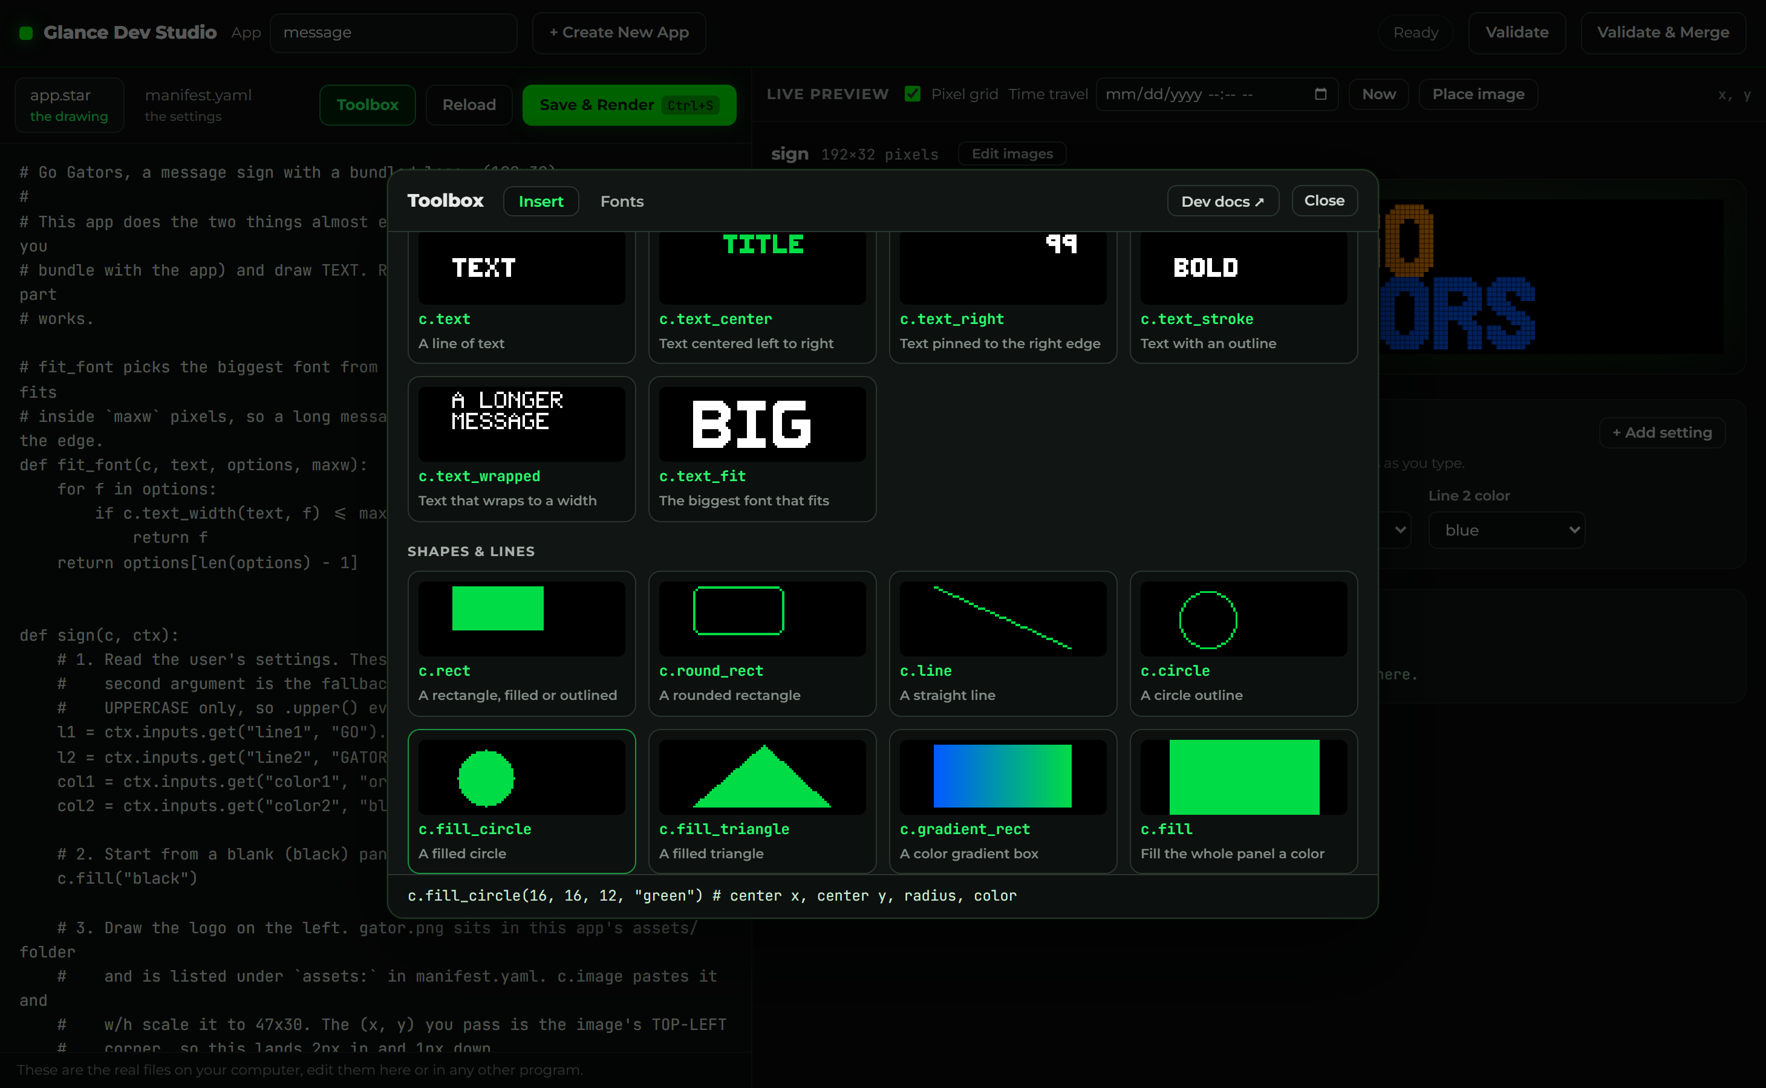
Task: Close the Toolbox dialog
Action: (x=1324, y=201)
